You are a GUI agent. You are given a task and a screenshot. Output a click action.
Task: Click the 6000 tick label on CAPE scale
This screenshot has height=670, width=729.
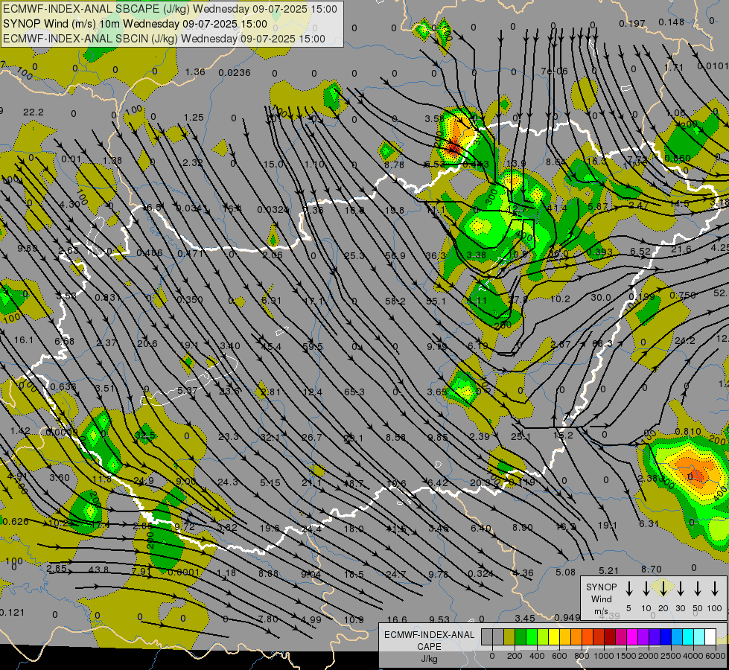pyautogui.click(x=716, y=656)
